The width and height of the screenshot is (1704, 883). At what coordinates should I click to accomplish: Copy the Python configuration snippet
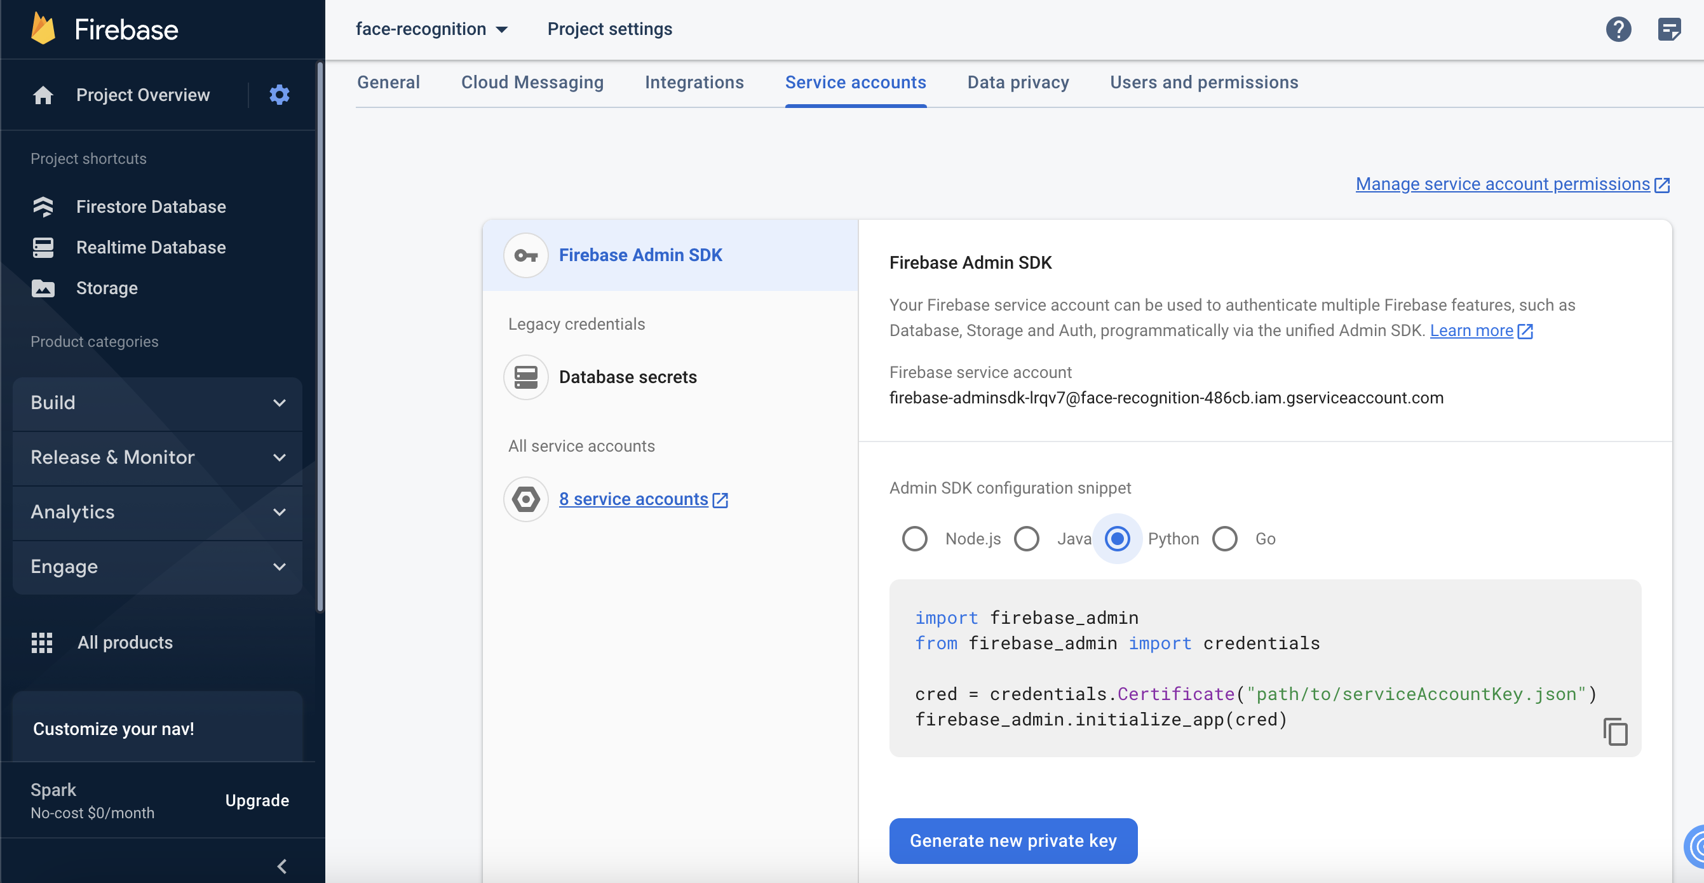click(1614, 732)
